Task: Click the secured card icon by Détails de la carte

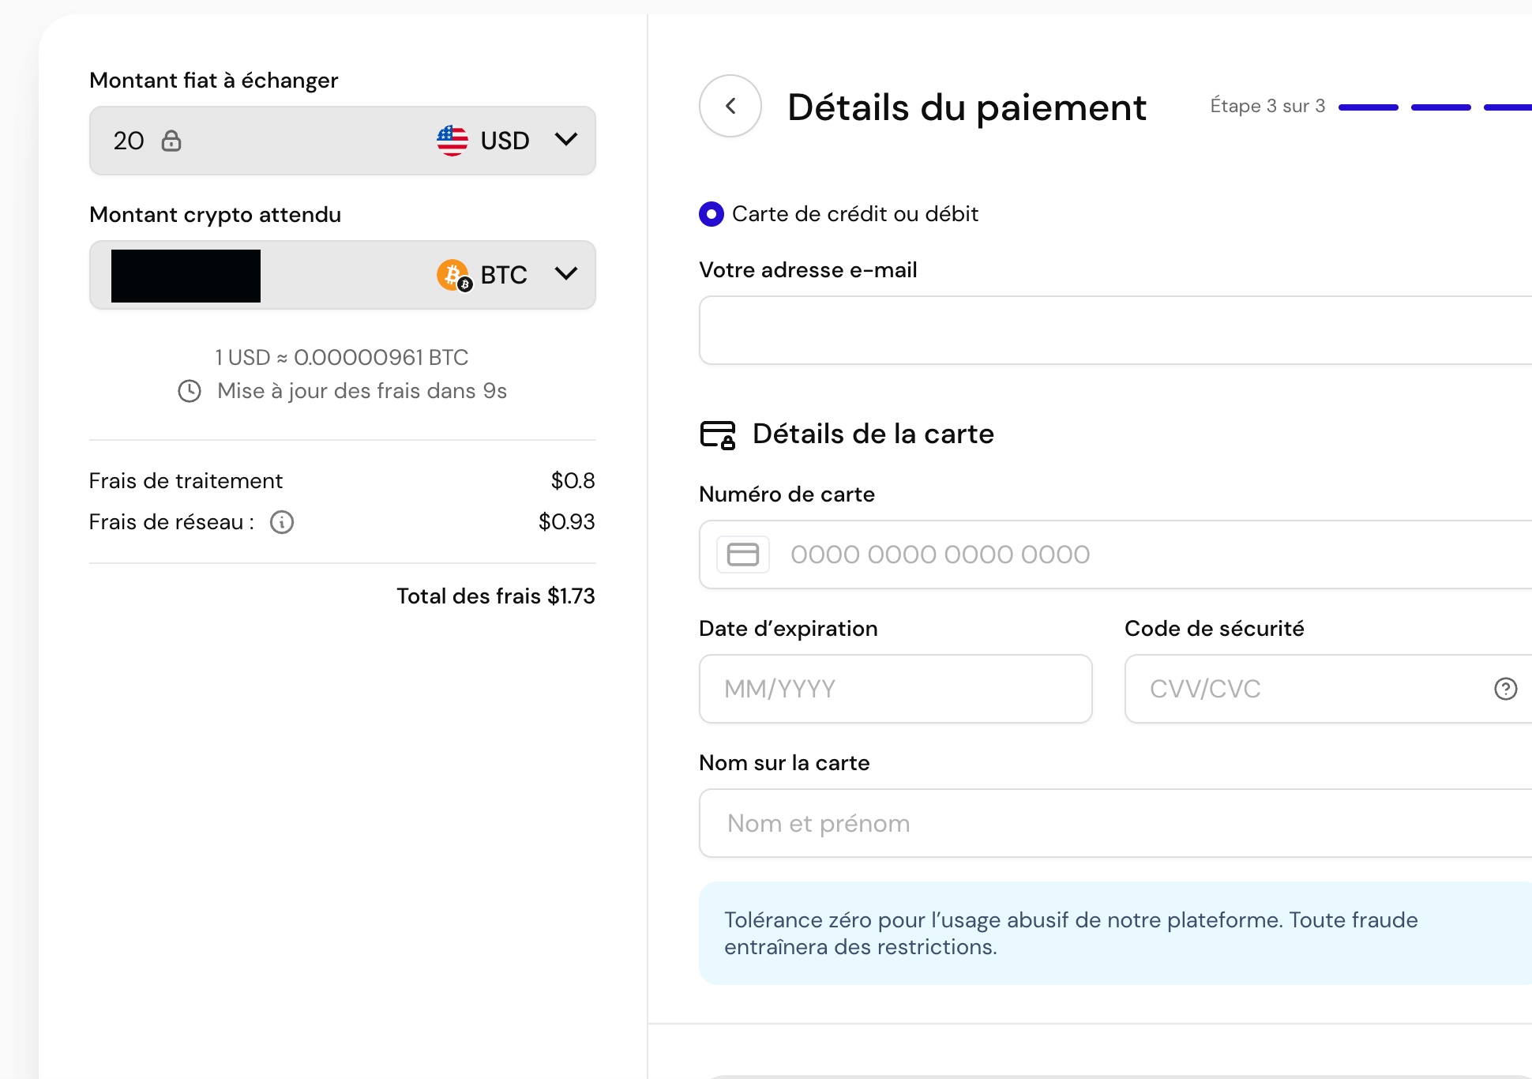Action: click(x=718, y=434)
